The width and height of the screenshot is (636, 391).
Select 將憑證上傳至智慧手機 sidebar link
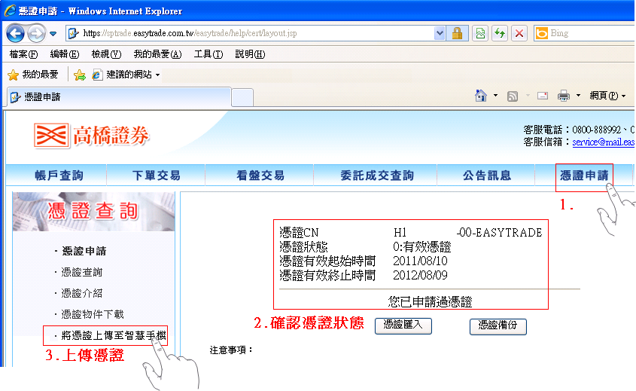(113, 335)
